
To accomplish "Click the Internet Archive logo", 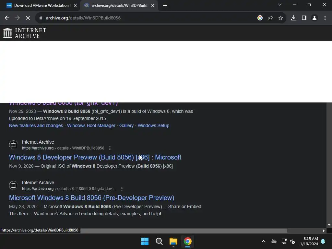I will [x=25, y=33].
